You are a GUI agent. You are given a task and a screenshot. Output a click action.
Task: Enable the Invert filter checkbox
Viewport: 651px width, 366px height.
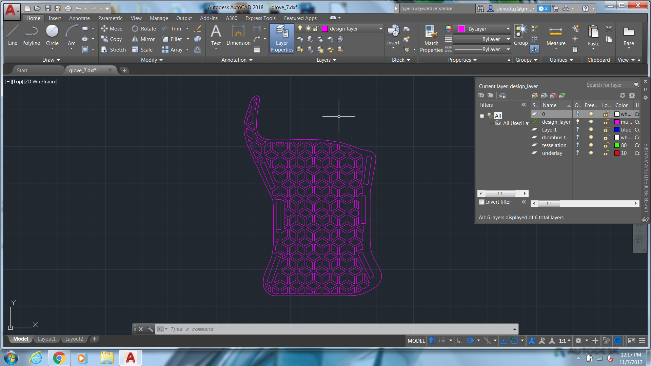pos(482,202)
